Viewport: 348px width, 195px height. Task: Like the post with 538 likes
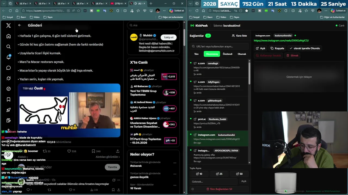click(x=69, y=151)
